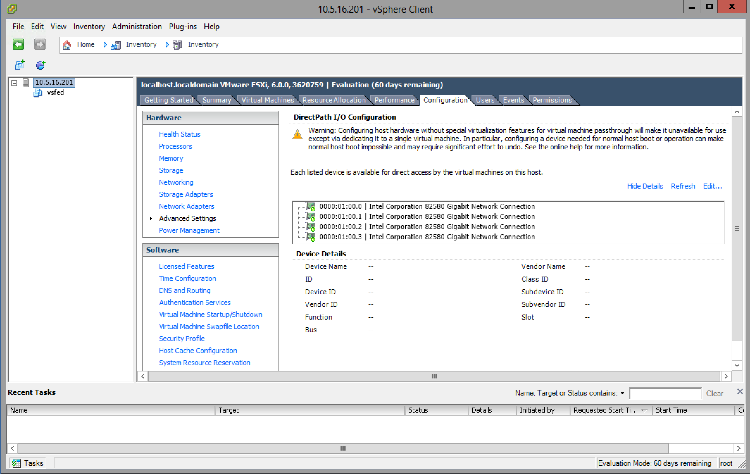Open the Tasks status bar button
The width and height of the screenshot is (750, 474).
(28, 463)
